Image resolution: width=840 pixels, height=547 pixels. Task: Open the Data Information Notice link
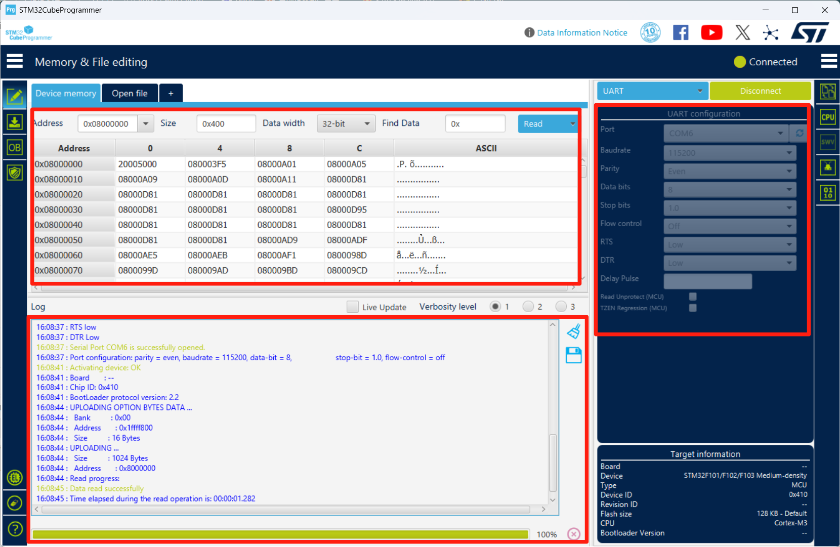point(582,33)
